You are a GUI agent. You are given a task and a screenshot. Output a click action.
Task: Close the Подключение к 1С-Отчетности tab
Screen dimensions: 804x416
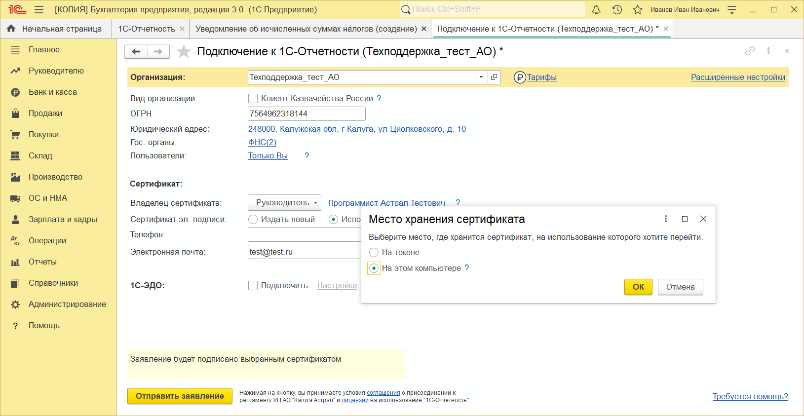click(x=666, y=29)
